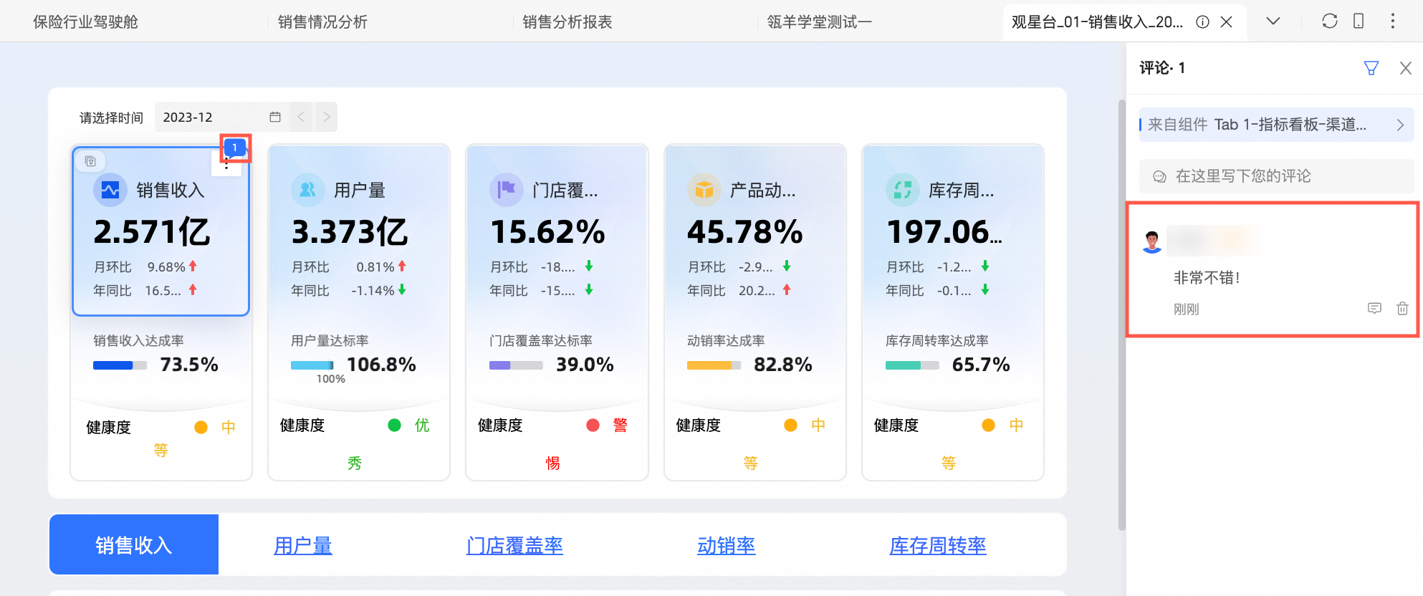1423x596 pixels.
Task: Click the refresh icon in top bar
Action: click(x=1330, y=21)
